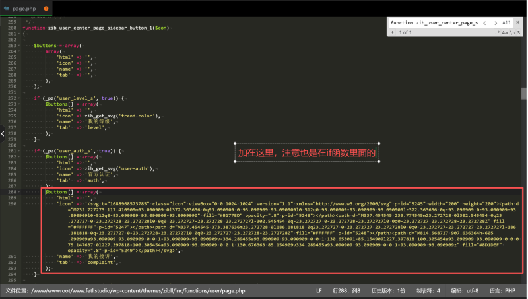Select All matches in search box

click(506, 22)
